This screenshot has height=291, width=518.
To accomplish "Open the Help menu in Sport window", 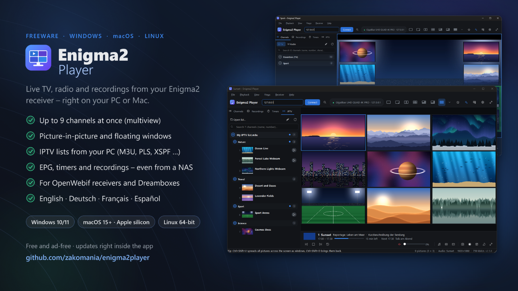I will pos(329,23).
